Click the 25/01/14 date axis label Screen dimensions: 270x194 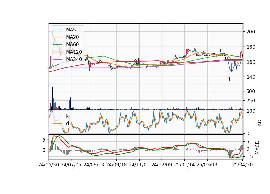pos(184,165)
